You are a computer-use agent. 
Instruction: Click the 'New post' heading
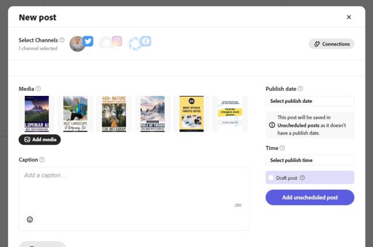37,17
